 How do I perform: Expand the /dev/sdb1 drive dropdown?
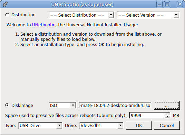101,125
